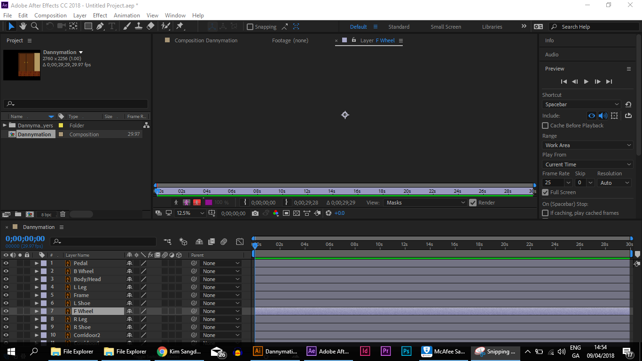The height and width of the screenshot is (361, 642).
Task: Expand the Pedal layer properties
Action: (x=37, y=263)
